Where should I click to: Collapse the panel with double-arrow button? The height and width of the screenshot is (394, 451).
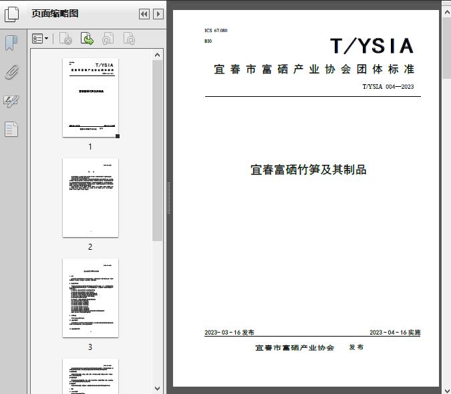point(144,14)
